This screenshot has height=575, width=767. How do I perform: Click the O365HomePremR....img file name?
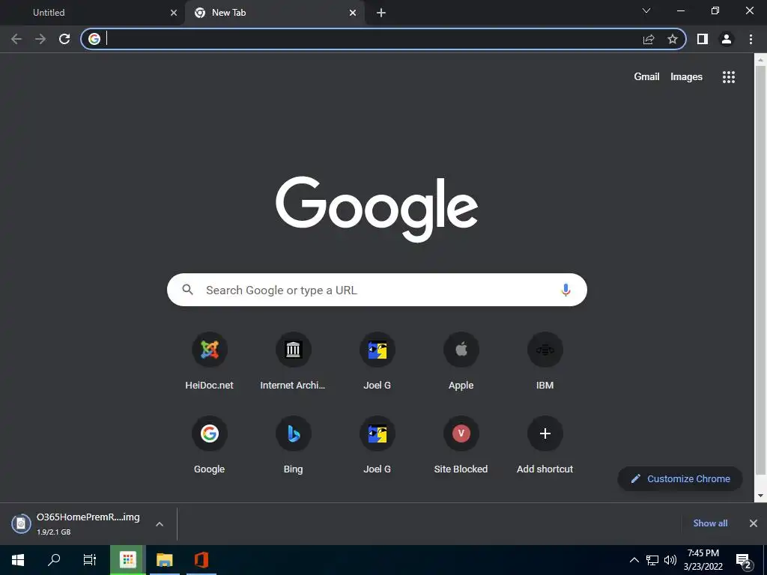click(x=88, y=517)
